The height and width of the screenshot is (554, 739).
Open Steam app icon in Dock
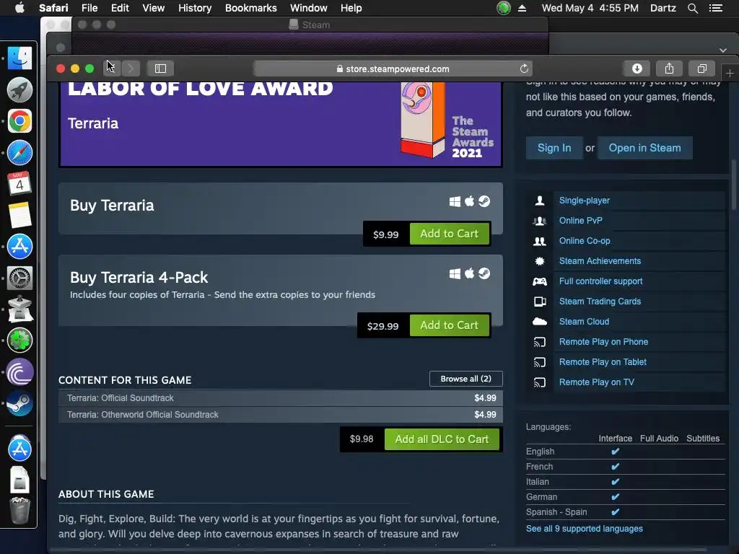pyautogui.click(x=19, y=403)
